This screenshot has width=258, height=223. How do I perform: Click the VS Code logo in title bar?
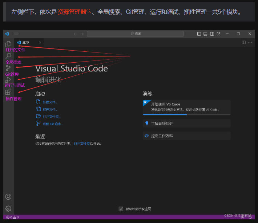(7, 34)
